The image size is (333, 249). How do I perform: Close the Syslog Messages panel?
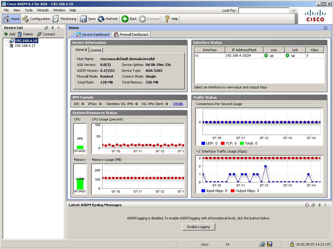pyautogui.click(x=325, y=205)
